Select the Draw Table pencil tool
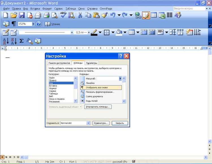 pyautogui.click(x=6, y=32)
